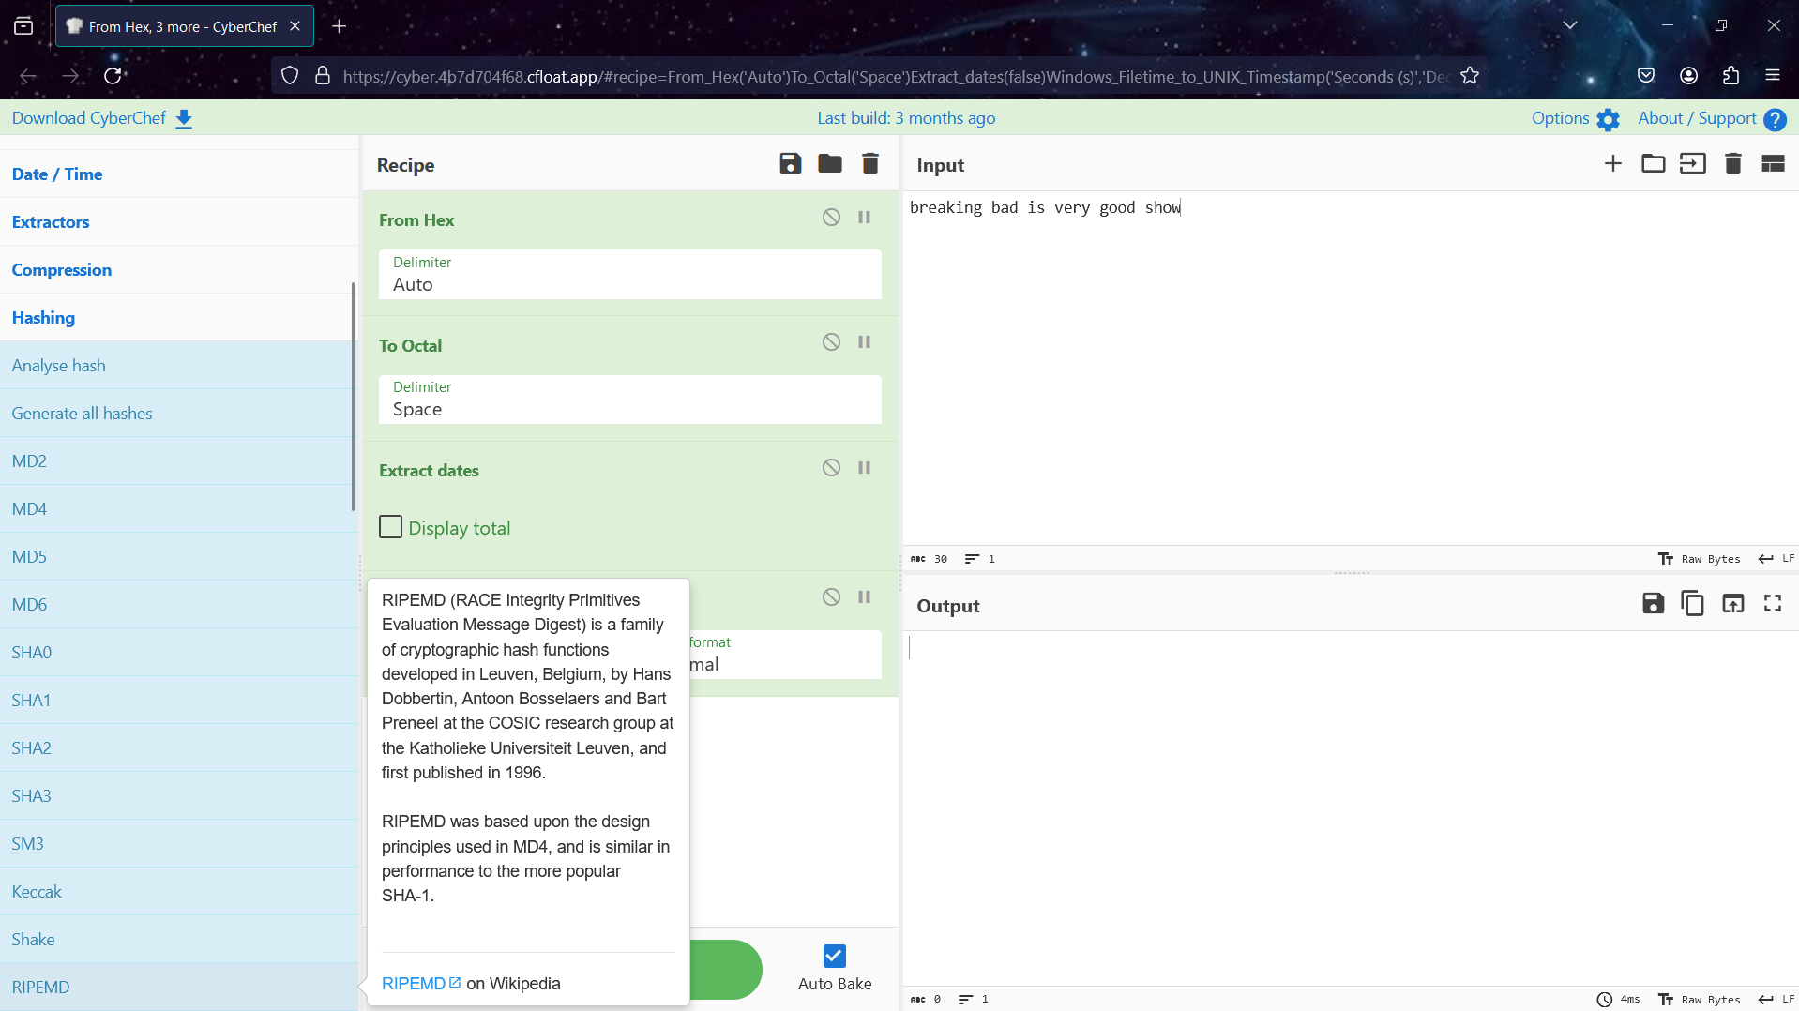Close the CyberChef browser tab
Image resolution: width=1799 pixels, height=1011 pixels.
click(295, 26)
